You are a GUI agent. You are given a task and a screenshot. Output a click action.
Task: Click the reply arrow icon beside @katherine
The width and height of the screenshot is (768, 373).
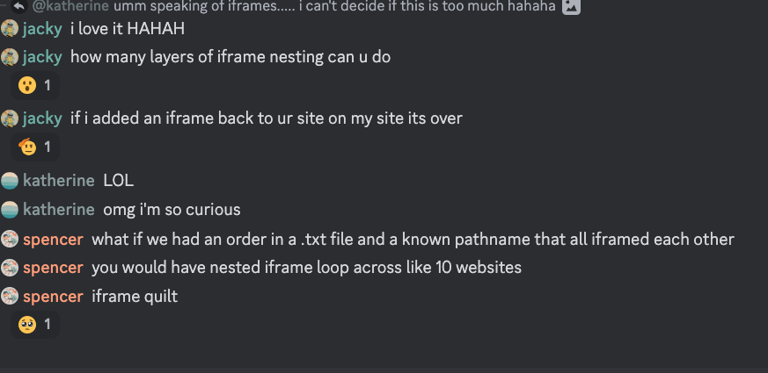point(18,7)
